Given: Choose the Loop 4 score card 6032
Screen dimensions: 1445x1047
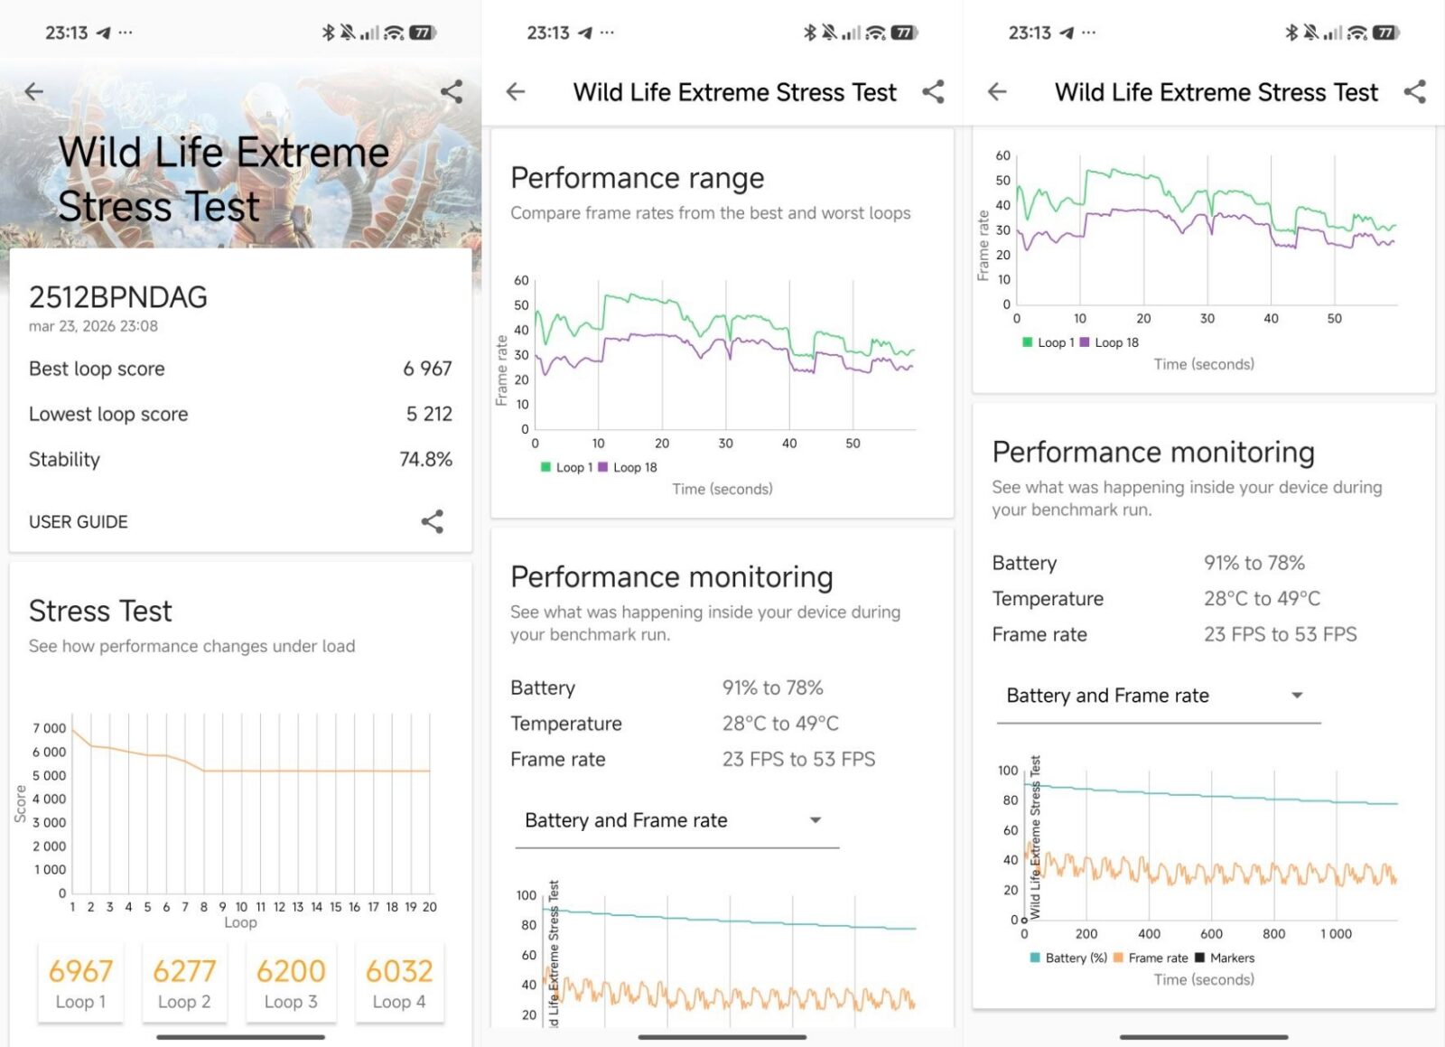Looking at the screenshot, I should click(399, 983).
